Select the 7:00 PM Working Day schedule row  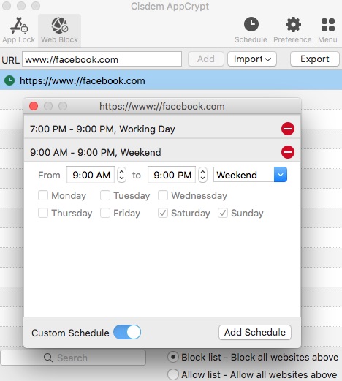pyautogui.click(x=162, y=129)
